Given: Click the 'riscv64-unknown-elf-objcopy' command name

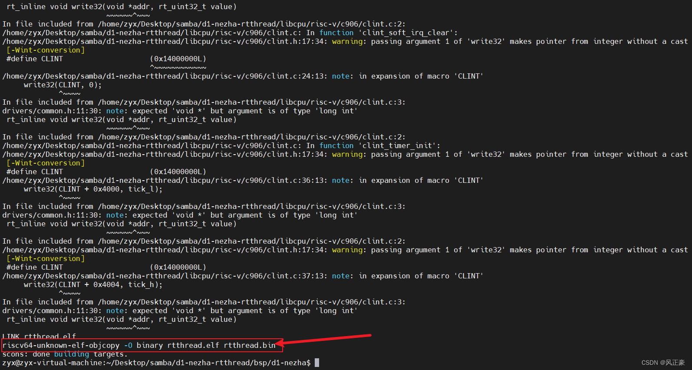Looking at the screenshot, I should 61,345.
